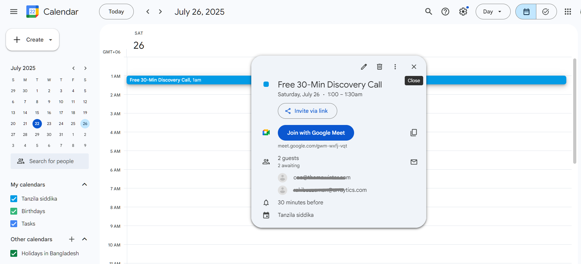Click the Invite via link button
This screenshot has width=581, height=264.
[x=307, y=111]
